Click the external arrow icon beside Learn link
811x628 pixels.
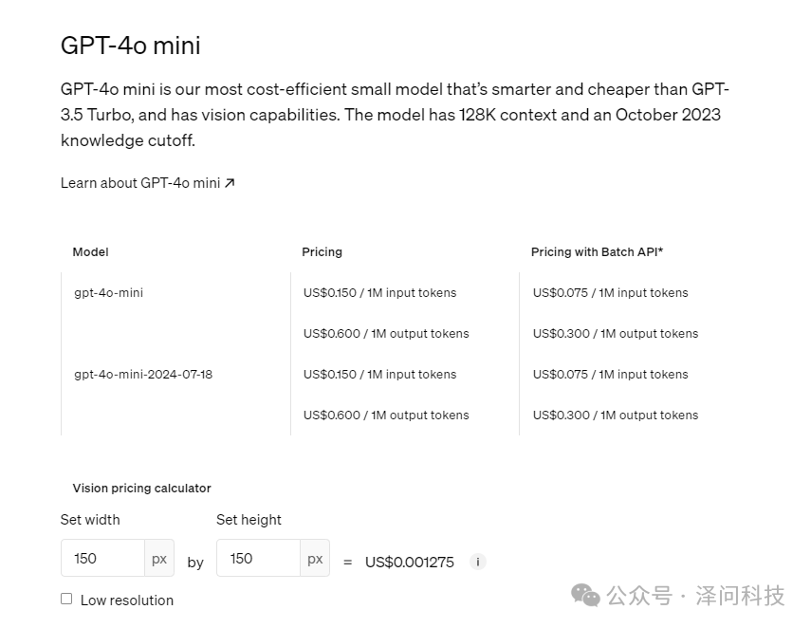pos(230,183)
